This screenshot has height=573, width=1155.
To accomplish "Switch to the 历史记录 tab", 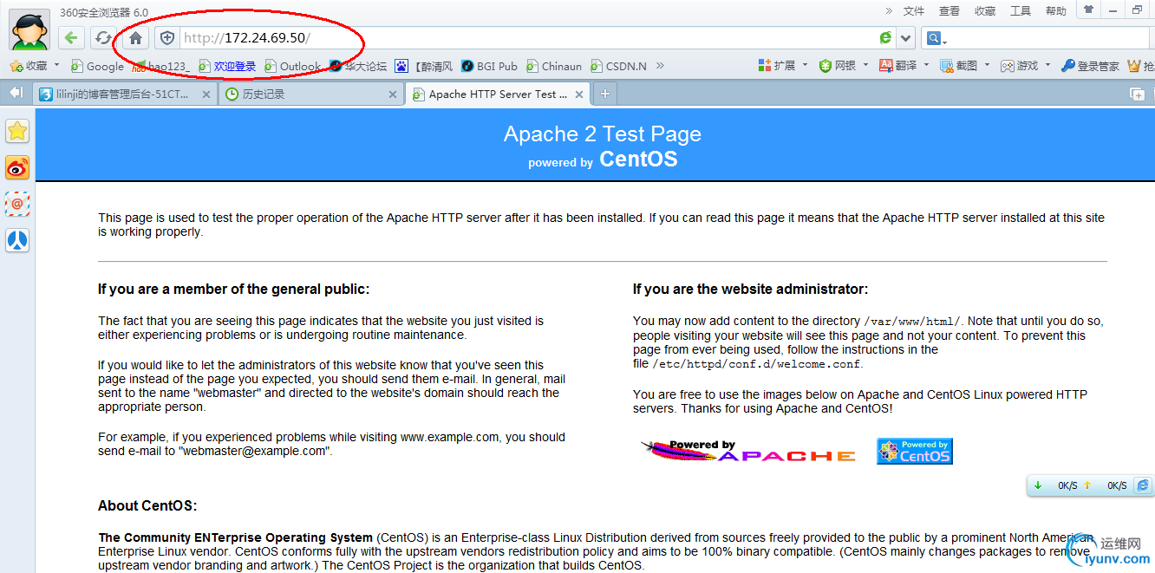I will [310, 94].
